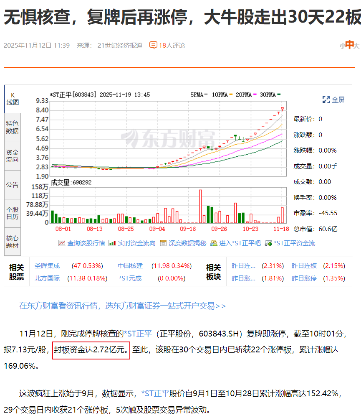
Task: Click the 47 0.53% price for 圣晖集成
Action: (x=87, y=266)
